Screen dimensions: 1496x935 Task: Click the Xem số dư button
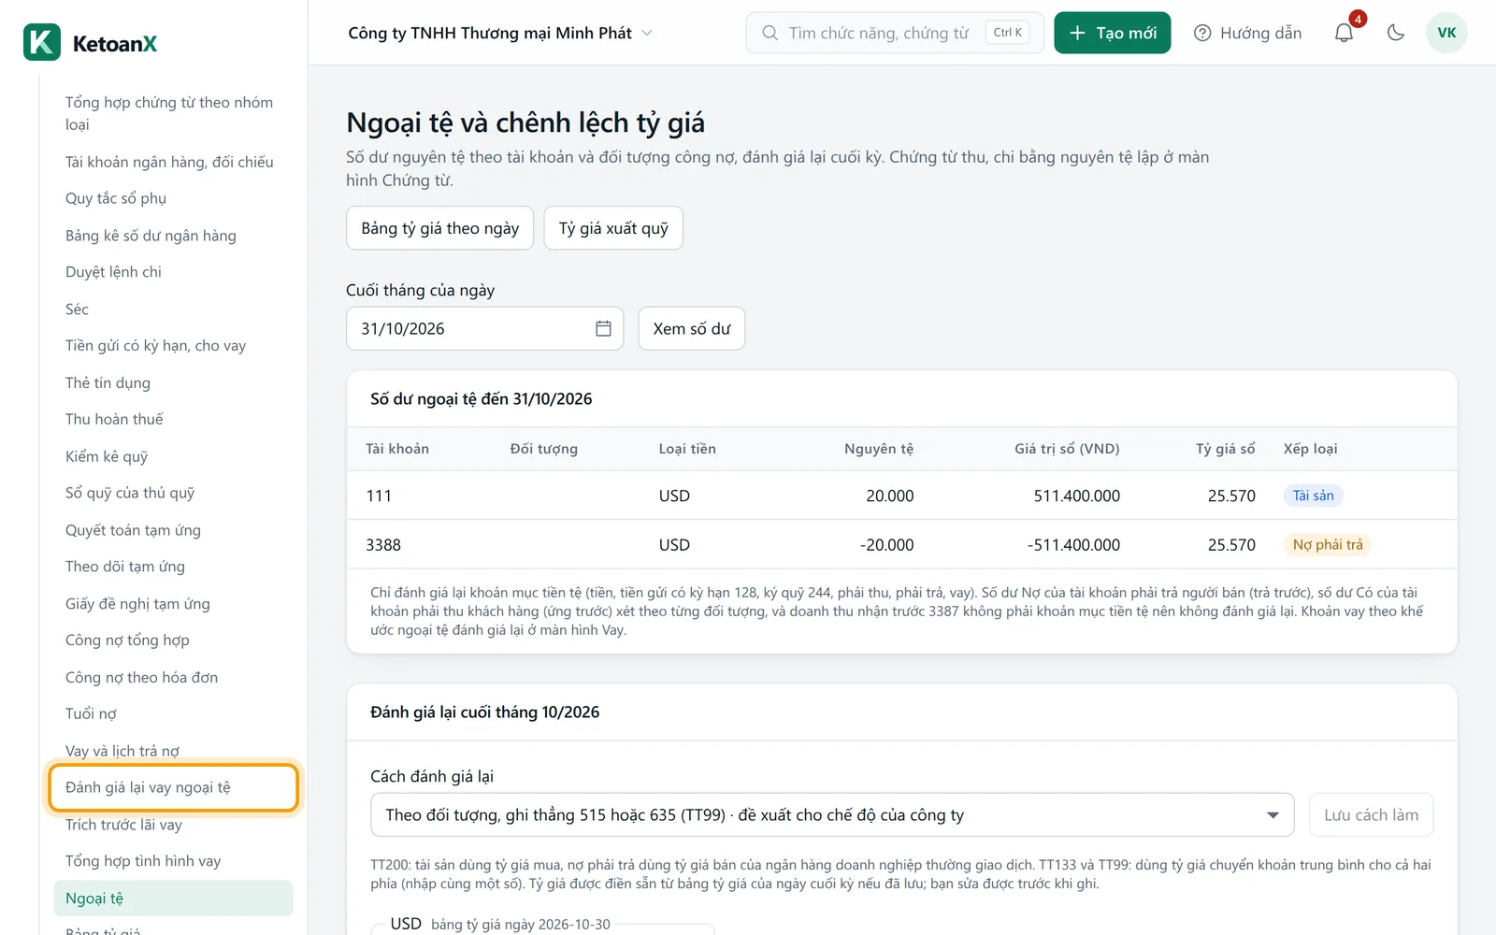tap(692, 328)
